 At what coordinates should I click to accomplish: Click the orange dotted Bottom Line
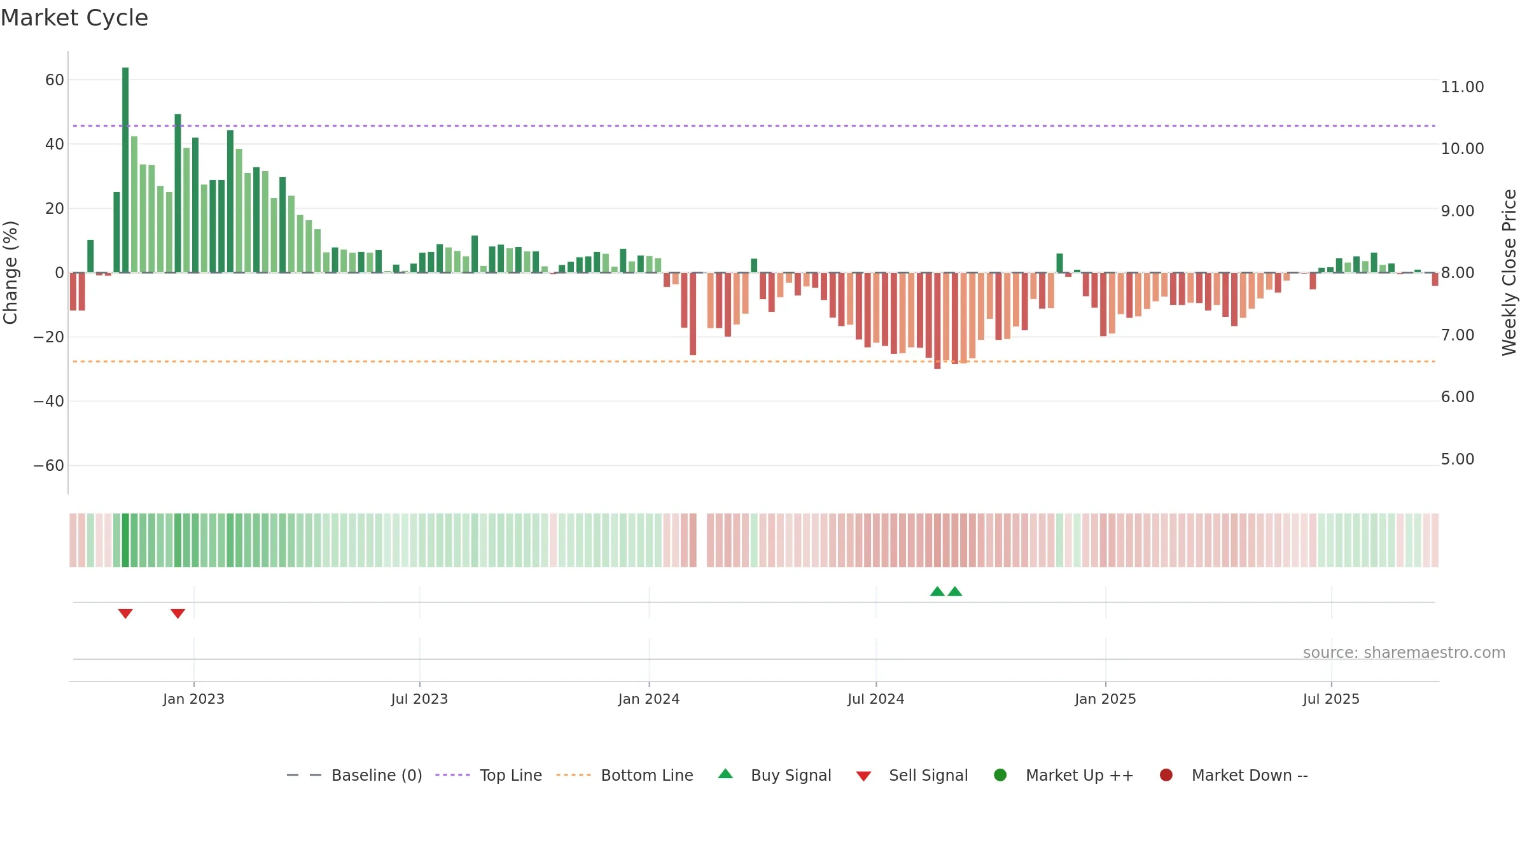(x=754, y=361)
